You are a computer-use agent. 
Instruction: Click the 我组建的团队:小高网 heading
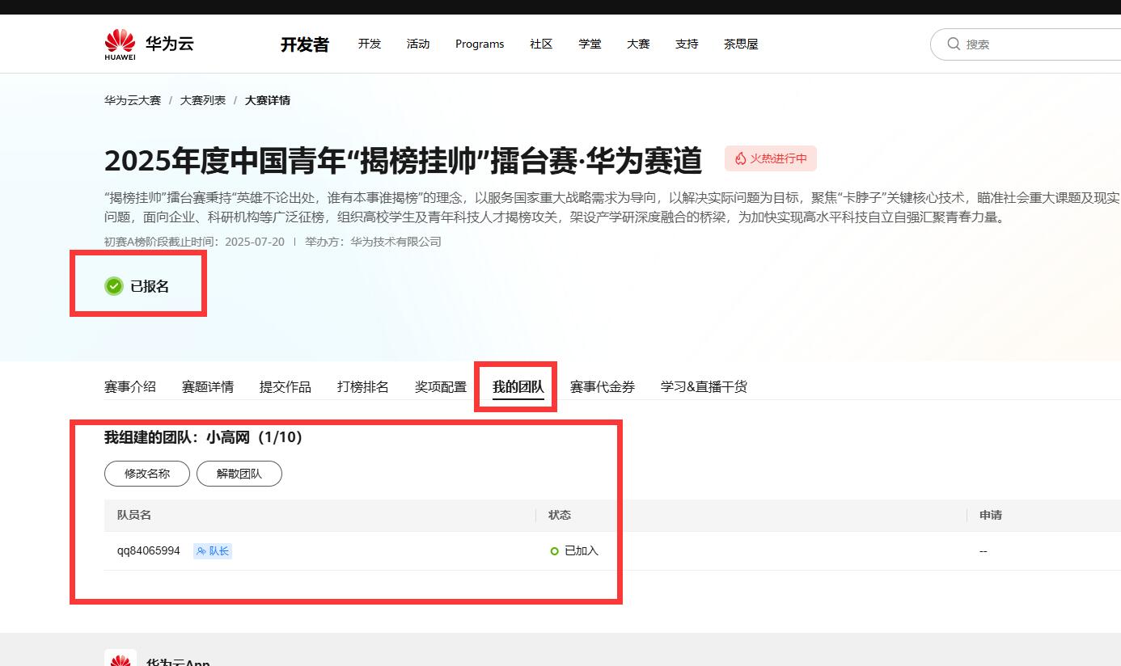(x=203, y=437)
